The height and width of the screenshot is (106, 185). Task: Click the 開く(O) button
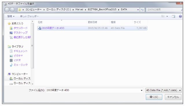point(154,97)
